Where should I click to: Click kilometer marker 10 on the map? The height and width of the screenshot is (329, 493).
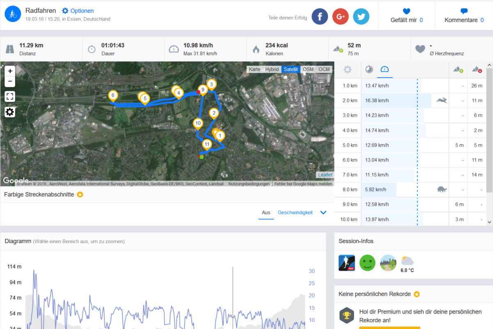point(198,123)
